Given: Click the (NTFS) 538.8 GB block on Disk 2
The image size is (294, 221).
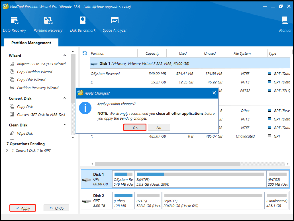Looking at the screenshot, I should 148,200.
